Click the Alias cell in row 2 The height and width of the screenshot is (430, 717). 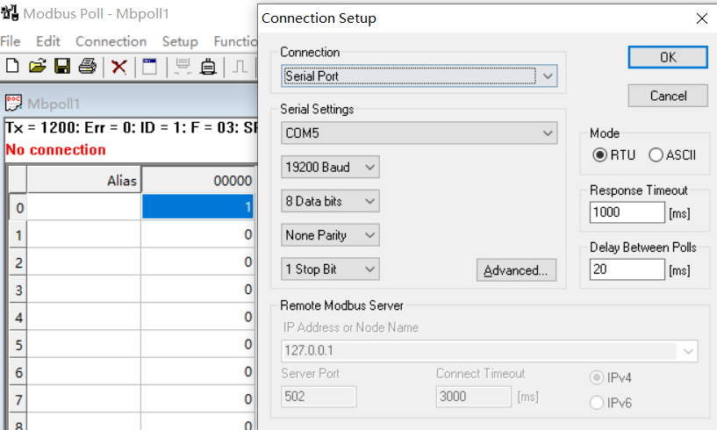tap(84, 262)
